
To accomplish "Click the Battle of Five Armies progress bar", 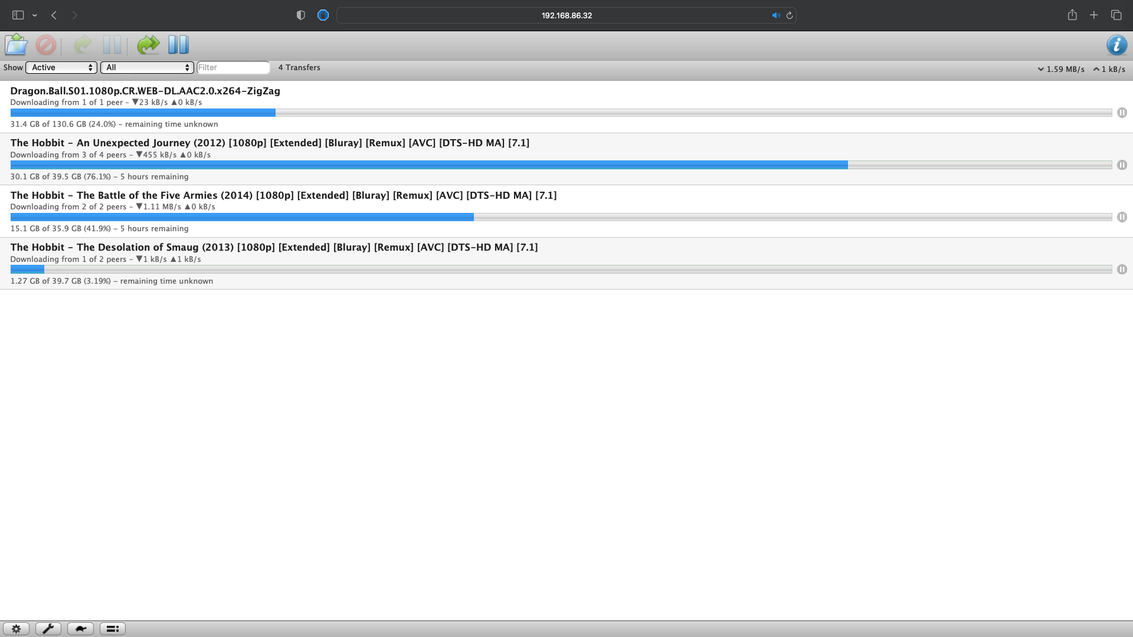I will point(561,217).
